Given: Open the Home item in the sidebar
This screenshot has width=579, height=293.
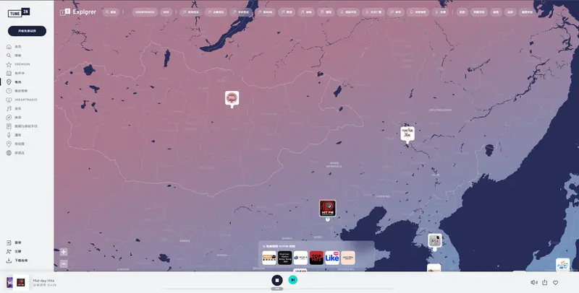Looking at the screenshot, I should pos(18,47).
